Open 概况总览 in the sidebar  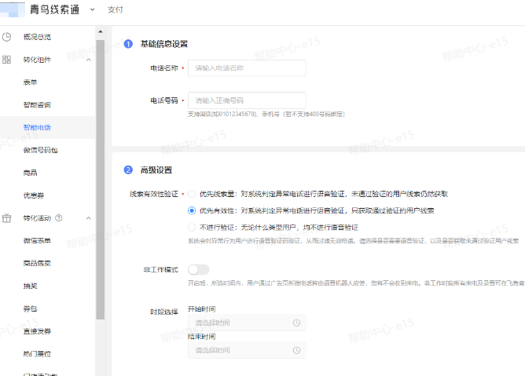tap(37, 37)
